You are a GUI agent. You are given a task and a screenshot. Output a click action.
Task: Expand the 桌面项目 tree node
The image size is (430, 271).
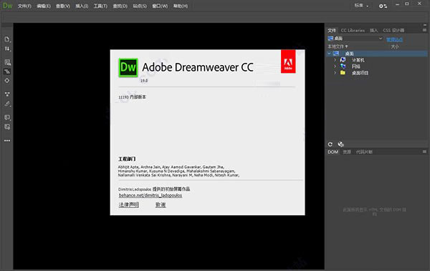(x=335, y=73)
